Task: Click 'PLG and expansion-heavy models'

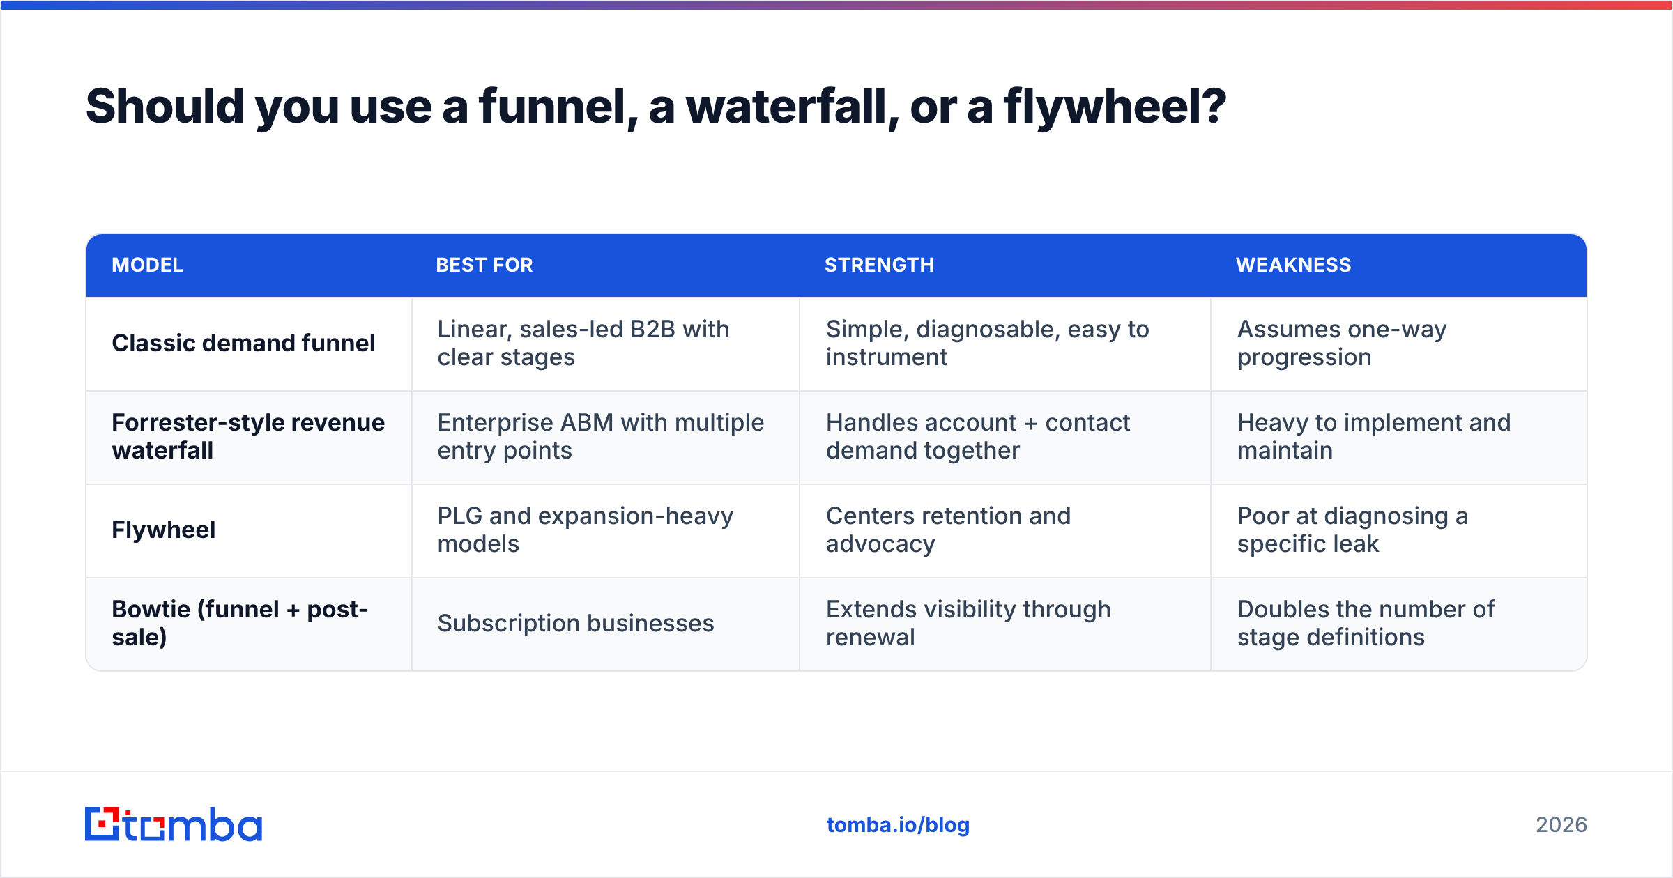Action: 586,530
